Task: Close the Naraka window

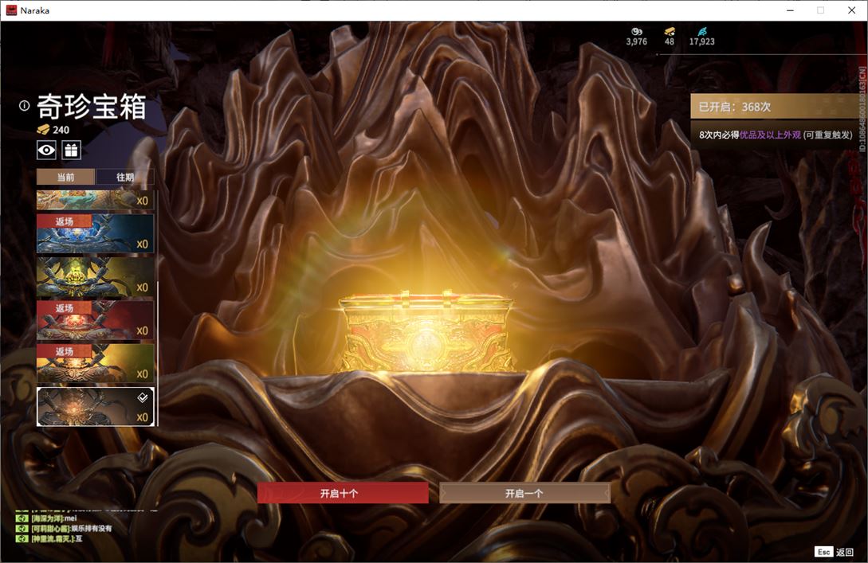Action: [x=851, y=10]
